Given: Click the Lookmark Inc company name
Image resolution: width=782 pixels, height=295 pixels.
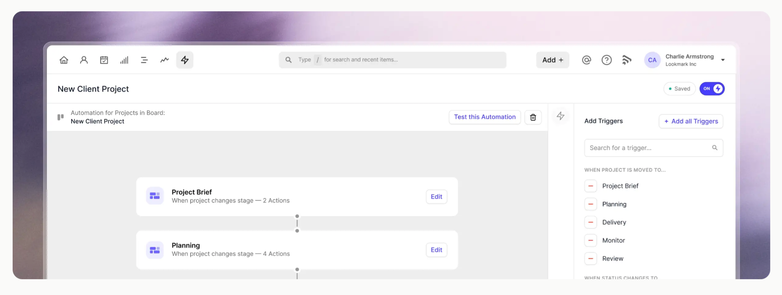Looking at the screenshot, I should (681, 64).
